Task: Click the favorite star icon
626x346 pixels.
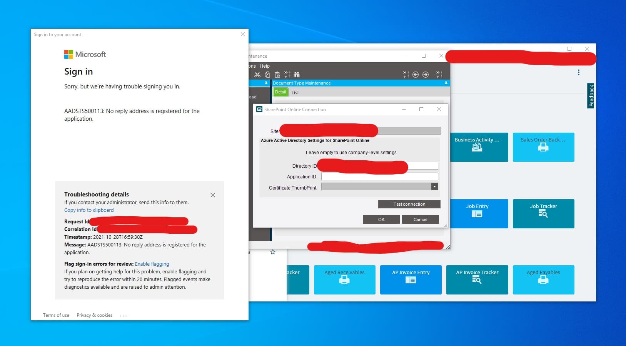Action: [273, 252]
